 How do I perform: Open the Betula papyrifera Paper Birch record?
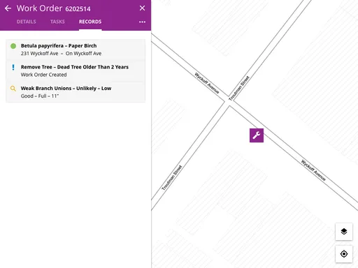pos(76,50)
